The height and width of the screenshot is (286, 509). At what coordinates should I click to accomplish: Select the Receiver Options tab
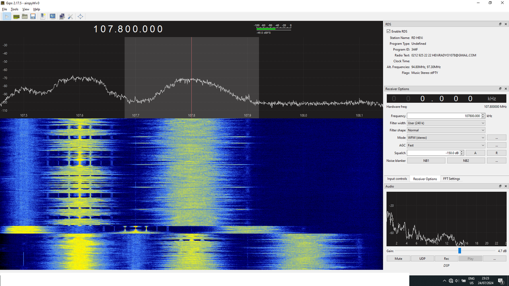tap(425, 179)
